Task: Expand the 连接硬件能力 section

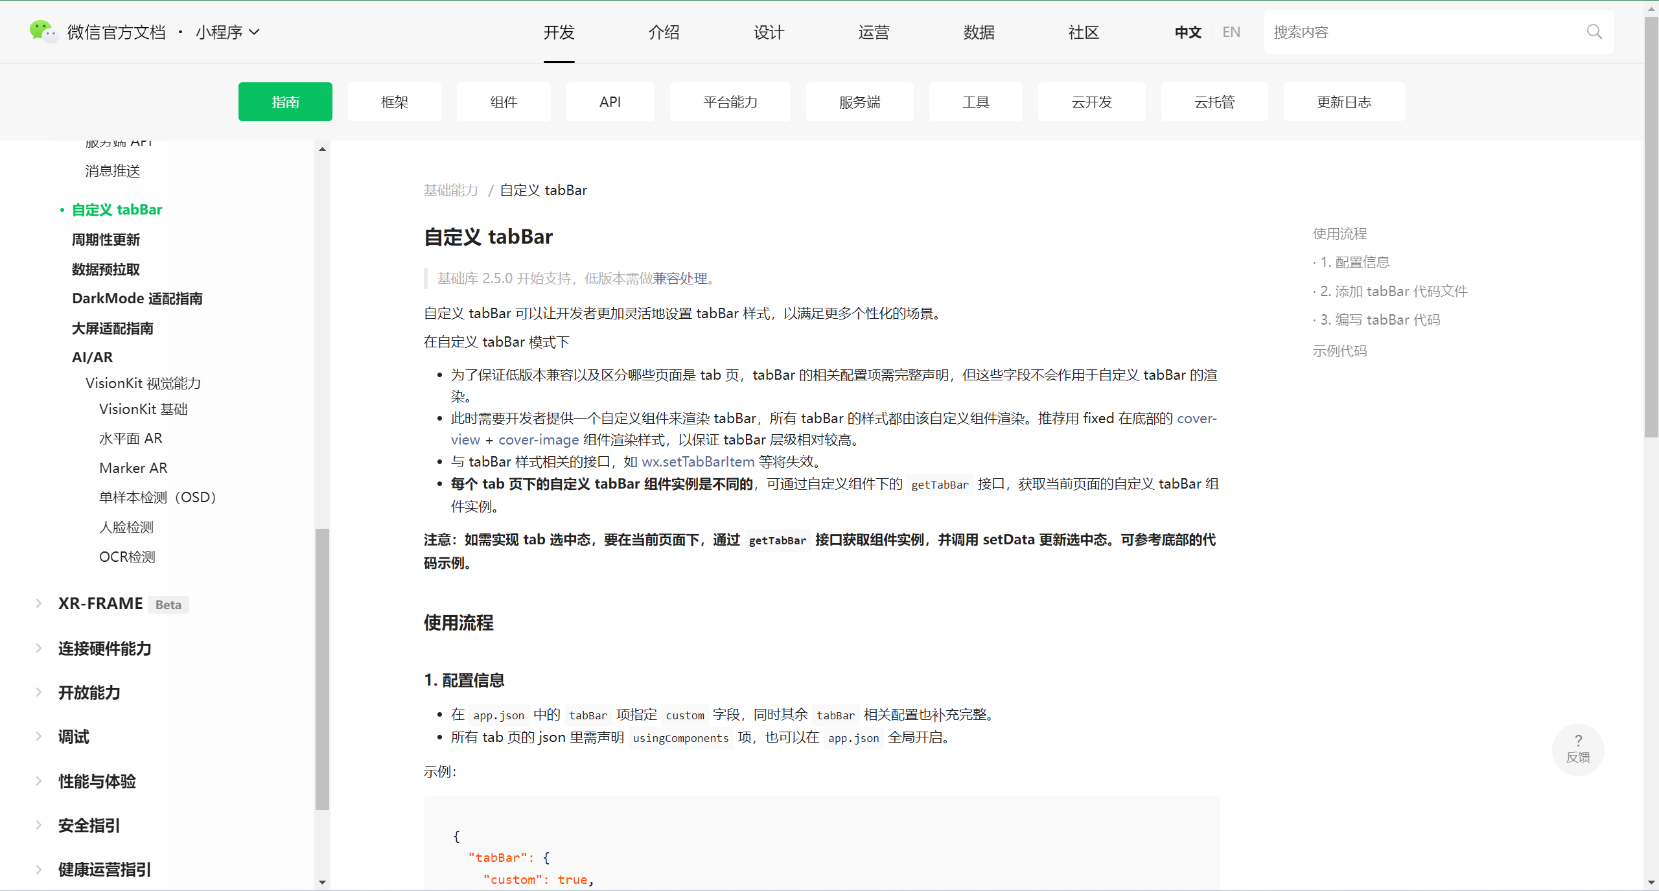Action: pyautogui.click(x=39, y=648)
